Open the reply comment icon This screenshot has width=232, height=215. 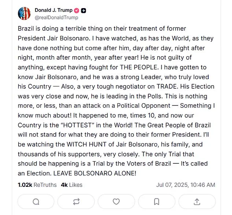[x=36, y=201]
